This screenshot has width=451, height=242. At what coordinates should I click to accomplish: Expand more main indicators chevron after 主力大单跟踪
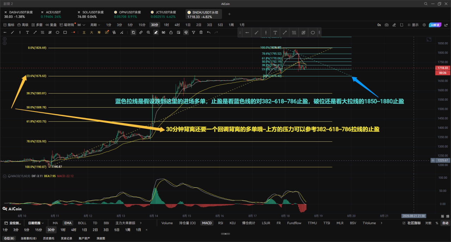point(141,223)
